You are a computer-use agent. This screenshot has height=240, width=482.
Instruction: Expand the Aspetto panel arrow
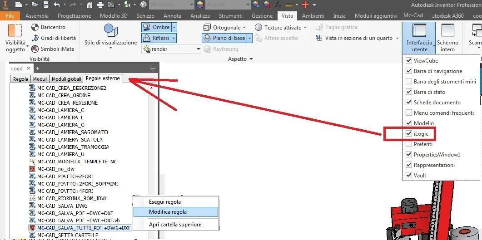point(251,59)
